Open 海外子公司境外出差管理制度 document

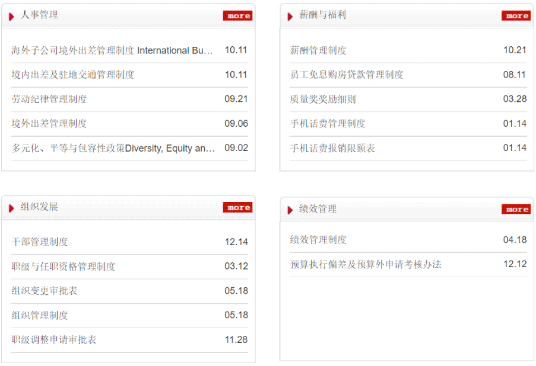112,51
